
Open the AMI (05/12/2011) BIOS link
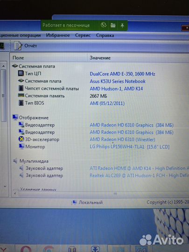click(107, 103)
